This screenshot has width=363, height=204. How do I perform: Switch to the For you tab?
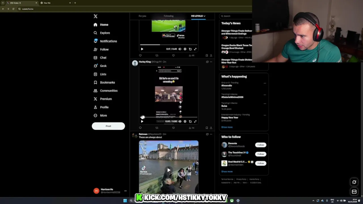142,16
